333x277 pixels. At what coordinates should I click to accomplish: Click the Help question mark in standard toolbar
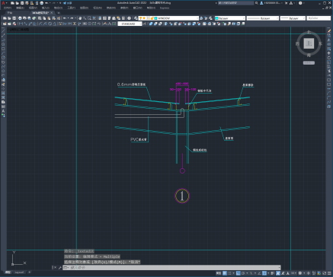(129, 18)
